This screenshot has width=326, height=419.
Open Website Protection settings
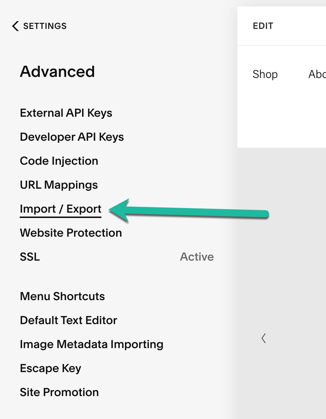tap(71, 233)
